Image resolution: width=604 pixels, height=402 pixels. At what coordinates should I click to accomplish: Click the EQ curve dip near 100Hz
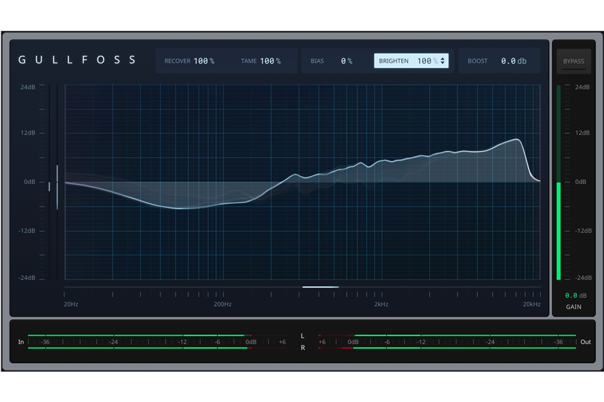(179, 208)
